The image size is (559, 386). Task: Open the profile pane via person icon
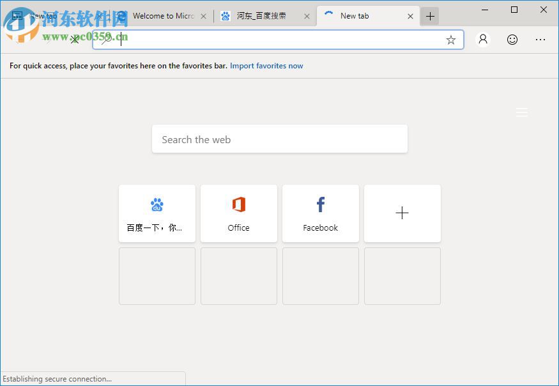pyautogui.click(x=483, y=40)
